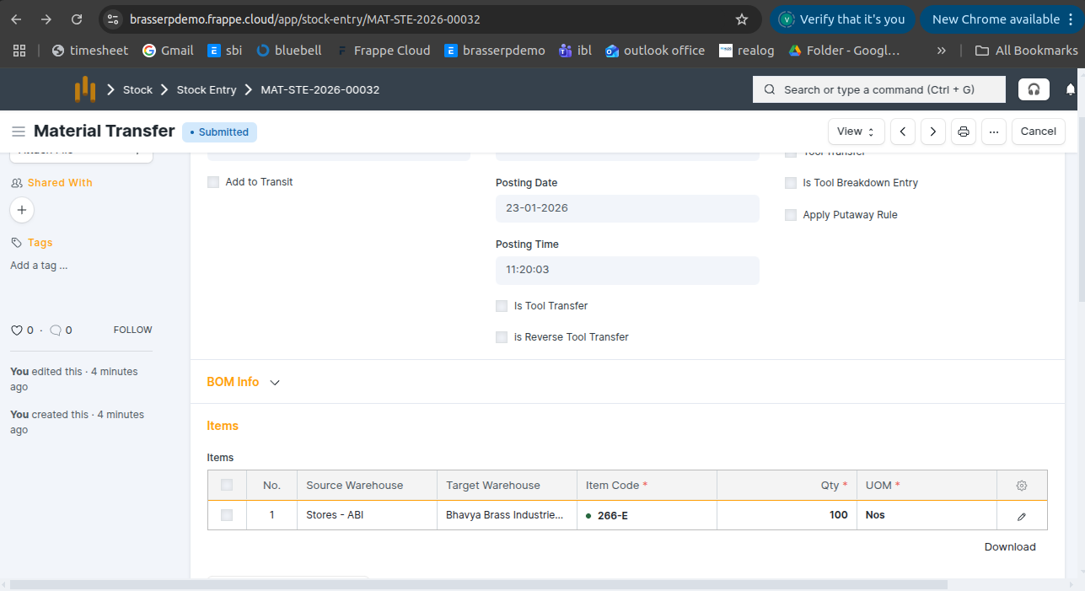Image resolution: width=1085 pixels, height=591 pixels.
Task: Open Items table settings gear
Action: point(1022,486)
